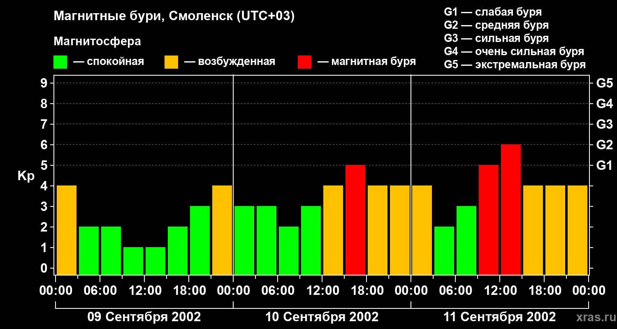Click the Kp axis label

point(26,176)
